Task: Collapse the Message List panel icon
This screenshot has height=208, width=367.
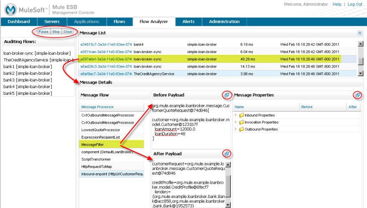Action: tap(360, 33)
